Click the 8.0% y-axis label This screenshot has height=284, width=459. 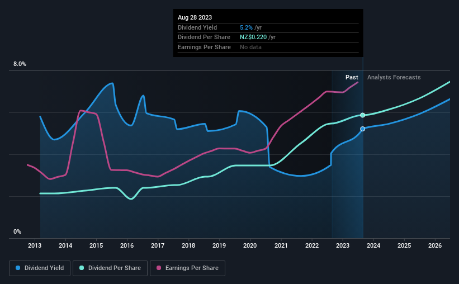click(20, 64)
